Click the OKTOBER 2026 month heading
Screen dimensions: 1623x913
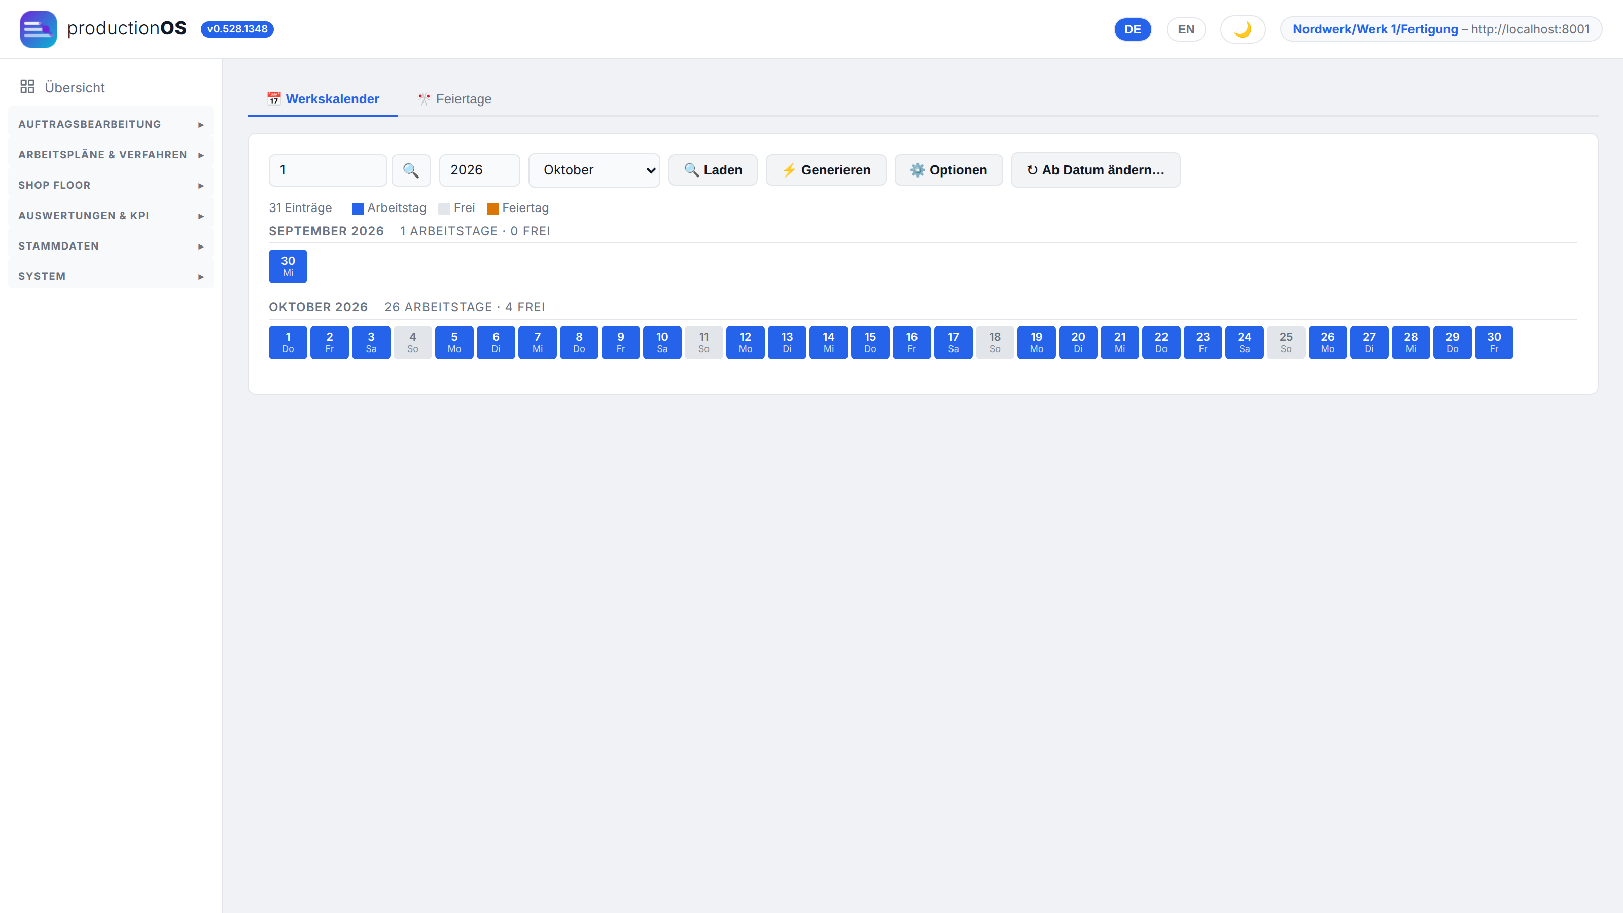coord(318,307)
